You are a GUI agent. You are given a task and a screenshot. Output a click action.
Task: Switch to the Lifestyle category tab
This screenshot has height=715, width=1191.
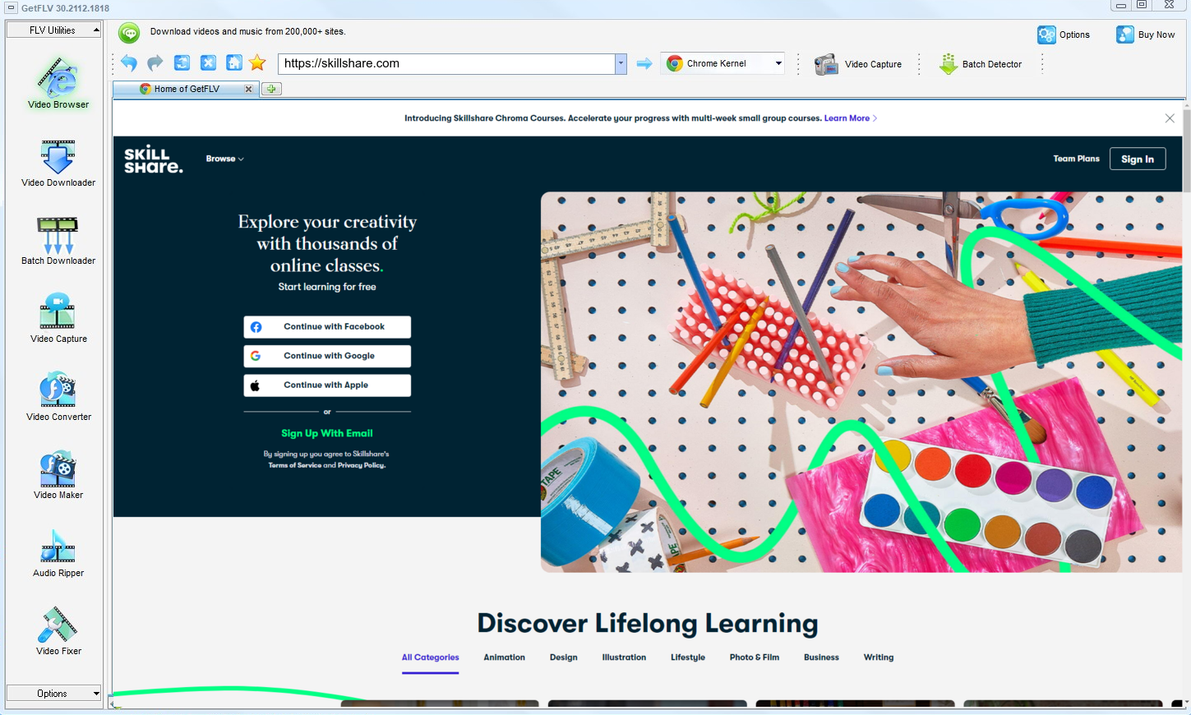[688, 657]
